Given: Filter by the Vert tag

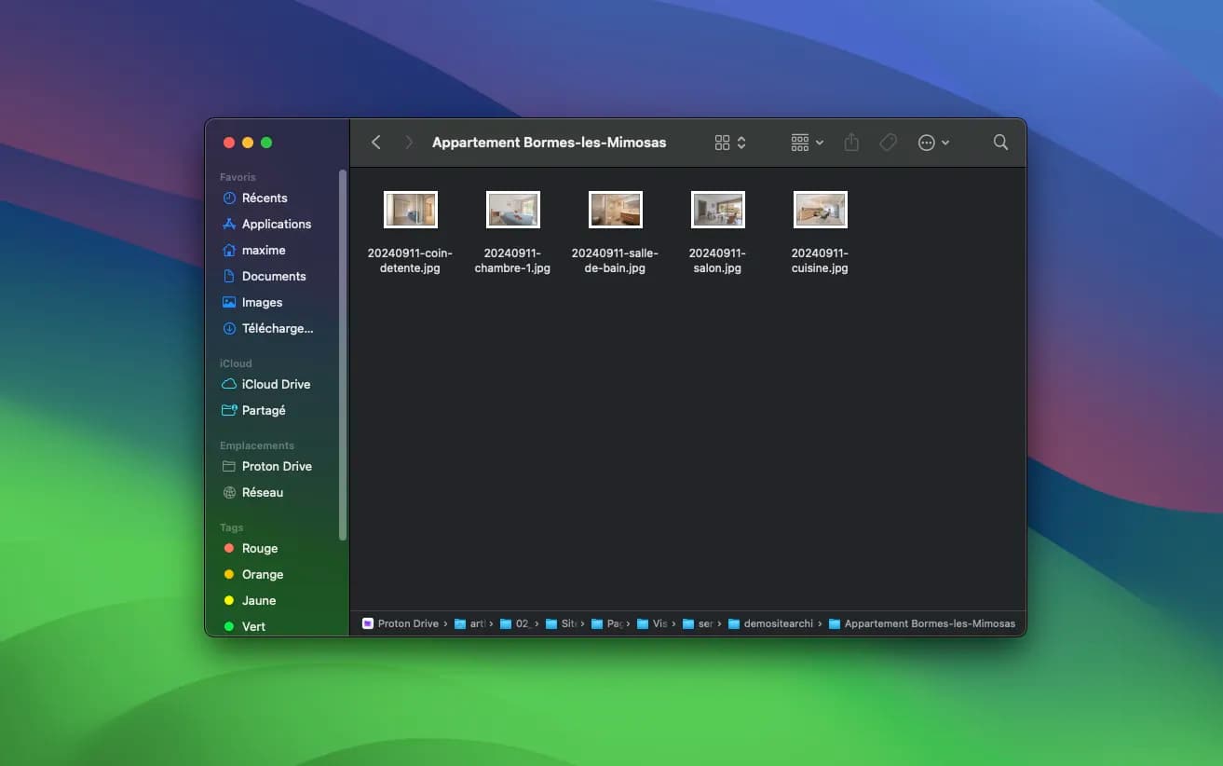Looking at the screenshot, I should [x=253, y=626].
